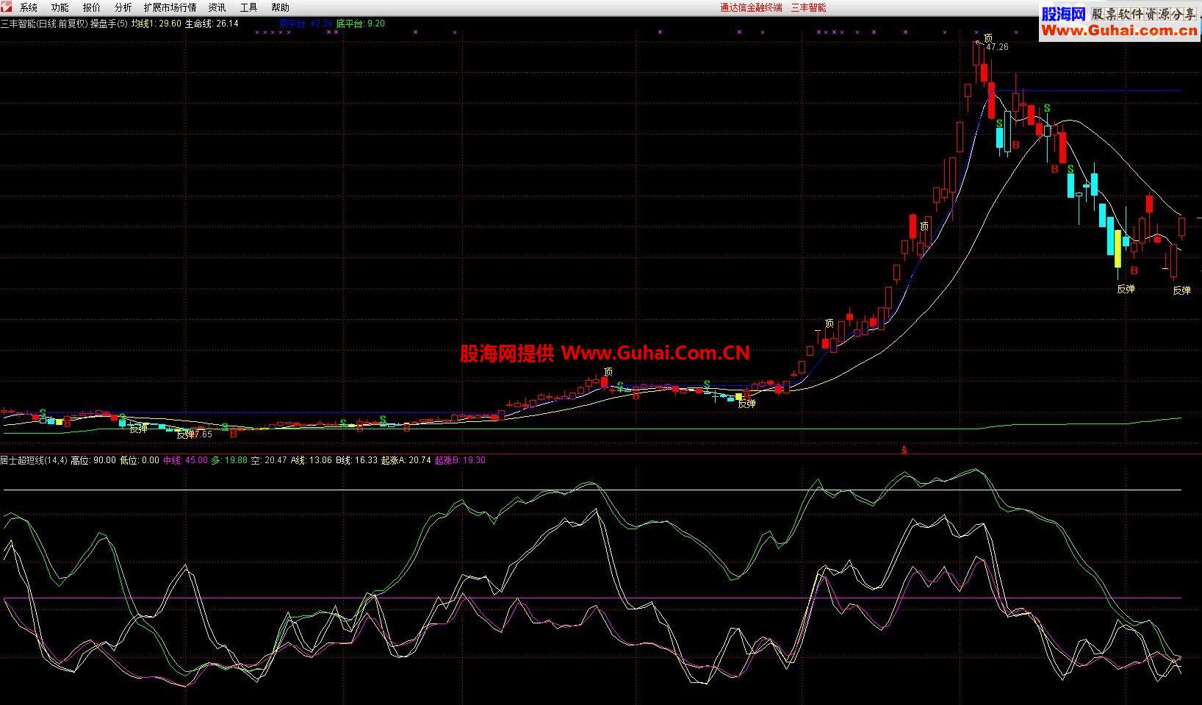Image resolution: width=1202 pixels, height=705 pixels.
Task: Click the 空: 20.47 value
Action: click(269, 460)
